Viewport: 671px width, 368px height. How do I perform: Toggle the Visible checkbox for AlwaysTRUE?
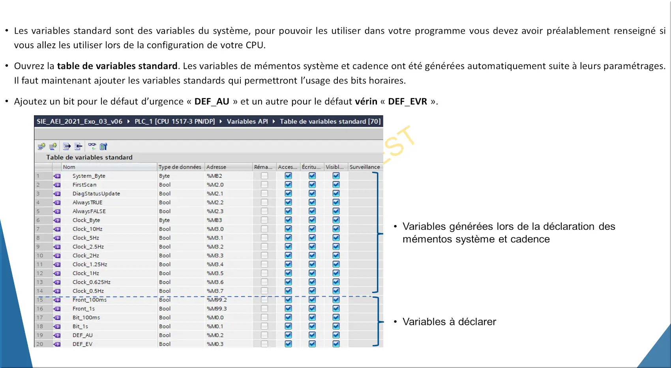click(x=336, y=202)
